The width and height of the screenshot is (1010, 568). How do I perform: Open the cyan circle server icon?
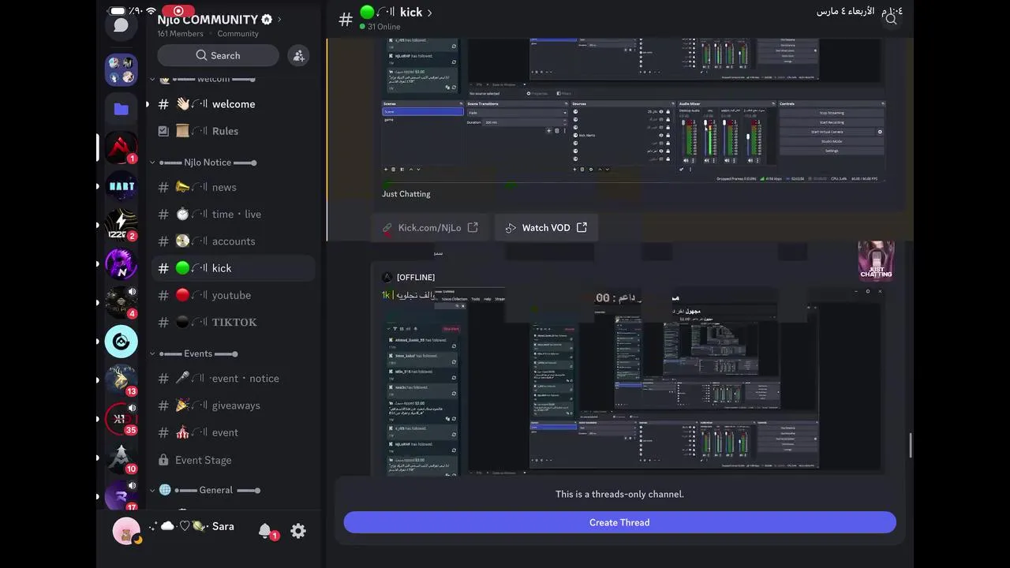coord(121,341)
